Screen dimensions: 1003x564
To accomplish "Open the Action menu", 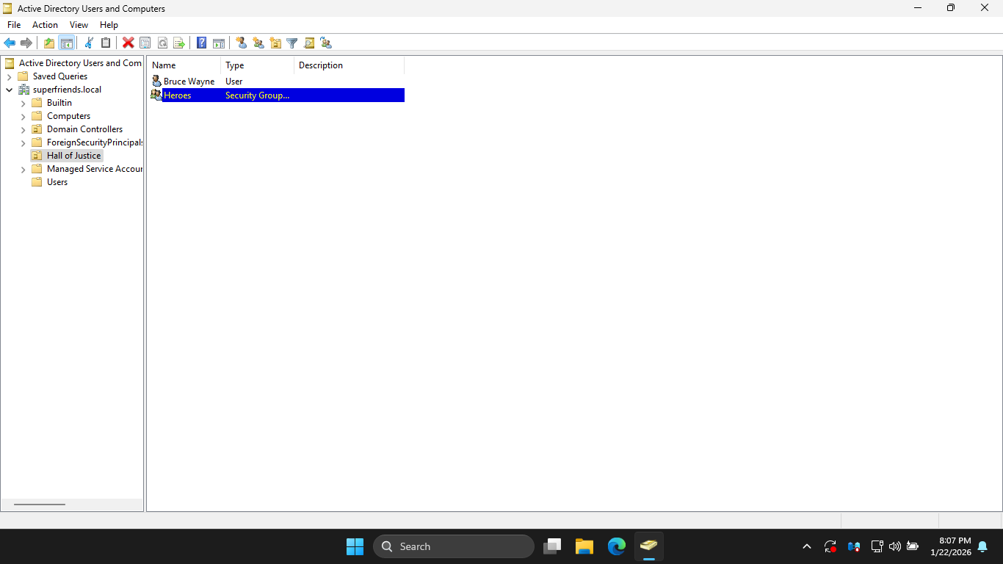I will [45, 25].
